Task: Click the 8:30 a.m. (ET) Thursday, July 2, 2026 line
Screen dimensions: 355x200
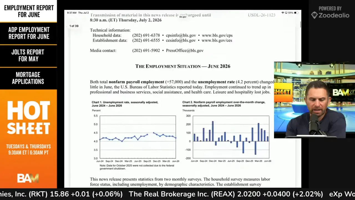Action: [x=126, y=20]
